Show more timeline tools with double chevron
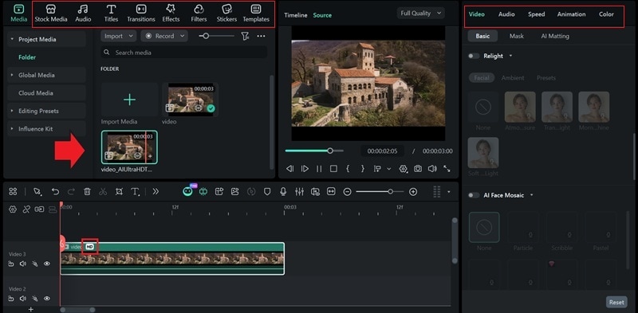 [x=156, y=191]
